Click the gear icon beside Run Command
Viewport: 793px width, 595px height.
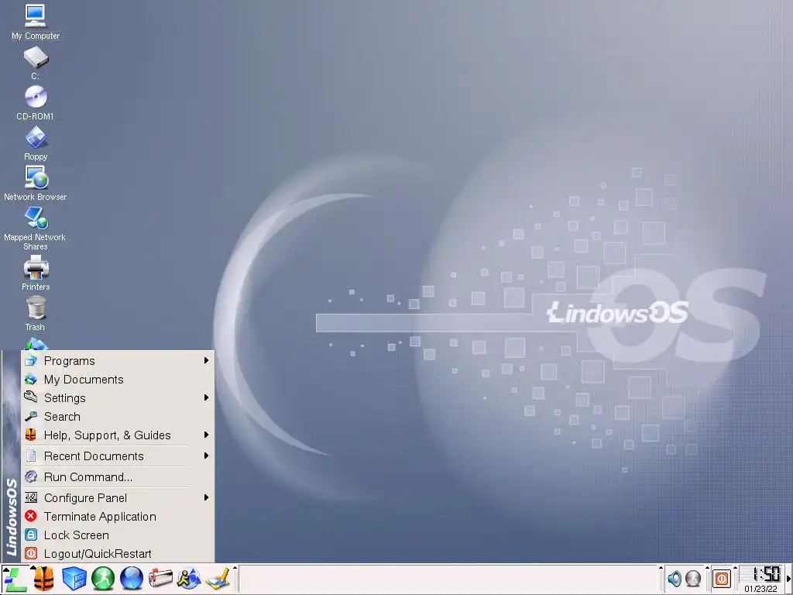coord(31,476)
